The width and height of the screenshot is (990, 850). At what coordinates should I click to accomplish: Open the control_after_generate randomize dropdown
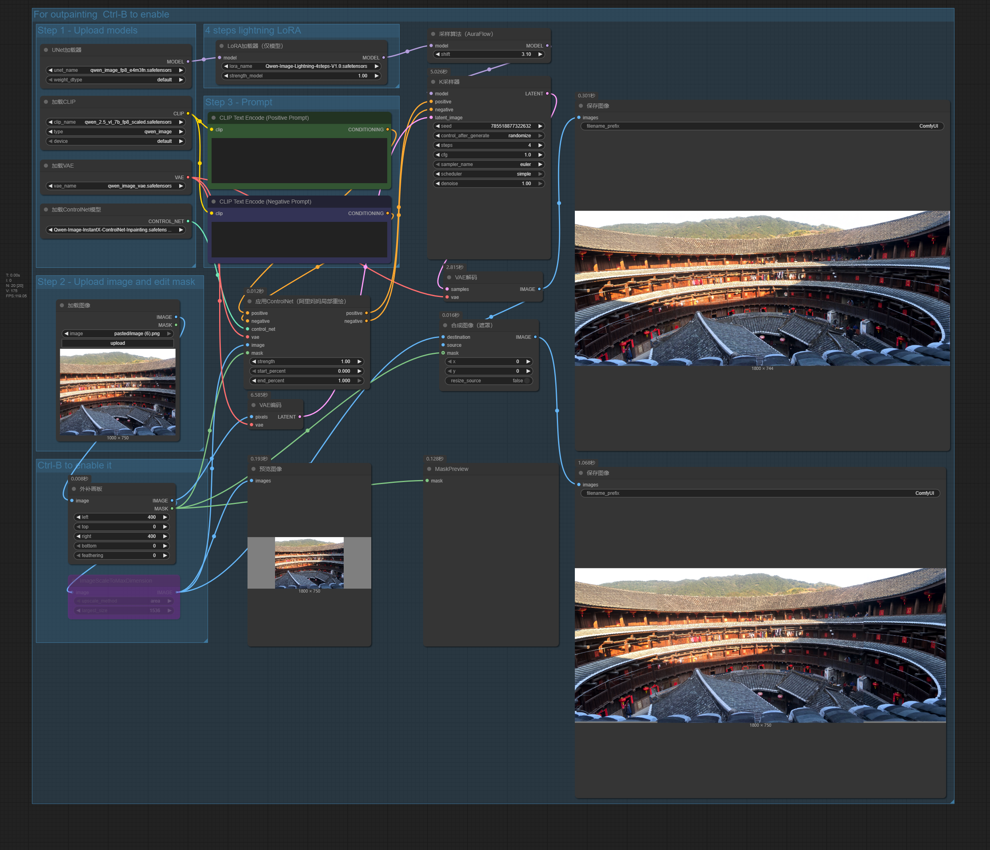488,136
